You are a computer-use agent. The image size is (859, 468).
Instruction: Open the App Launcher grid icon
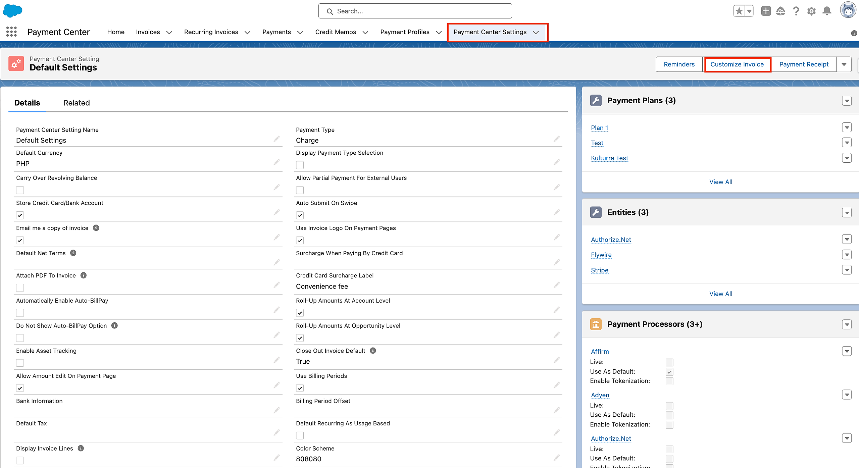tap(11, 32)
